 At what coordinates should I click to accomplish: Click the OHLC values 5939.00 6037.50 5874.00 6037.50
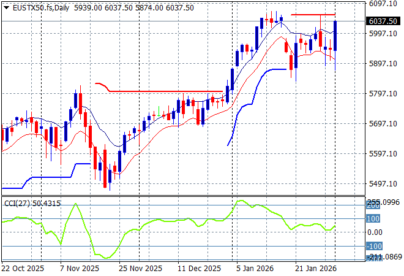(134, 8)
